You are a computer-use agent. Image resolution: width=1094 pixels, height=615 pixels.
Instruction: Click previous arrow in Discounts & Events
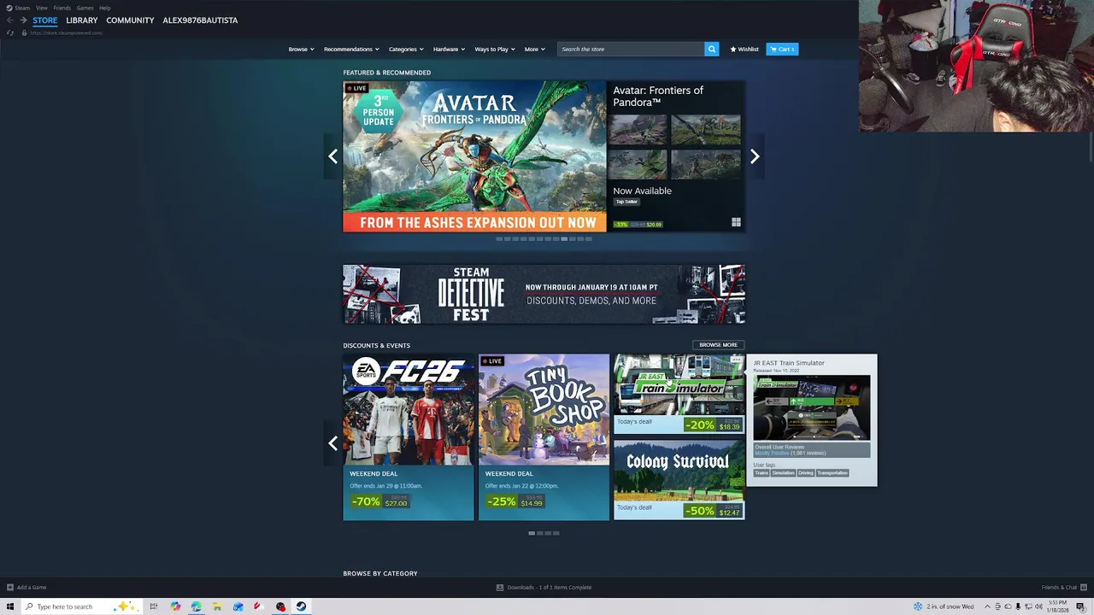[x=332, y=443]
